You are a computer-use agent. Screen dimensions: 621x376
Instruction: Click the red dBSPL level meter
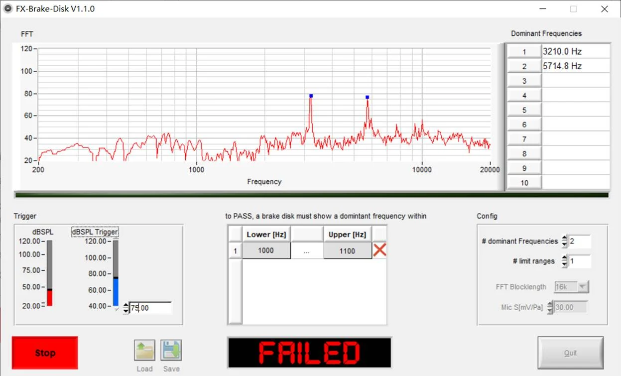[x=49, y=273]
